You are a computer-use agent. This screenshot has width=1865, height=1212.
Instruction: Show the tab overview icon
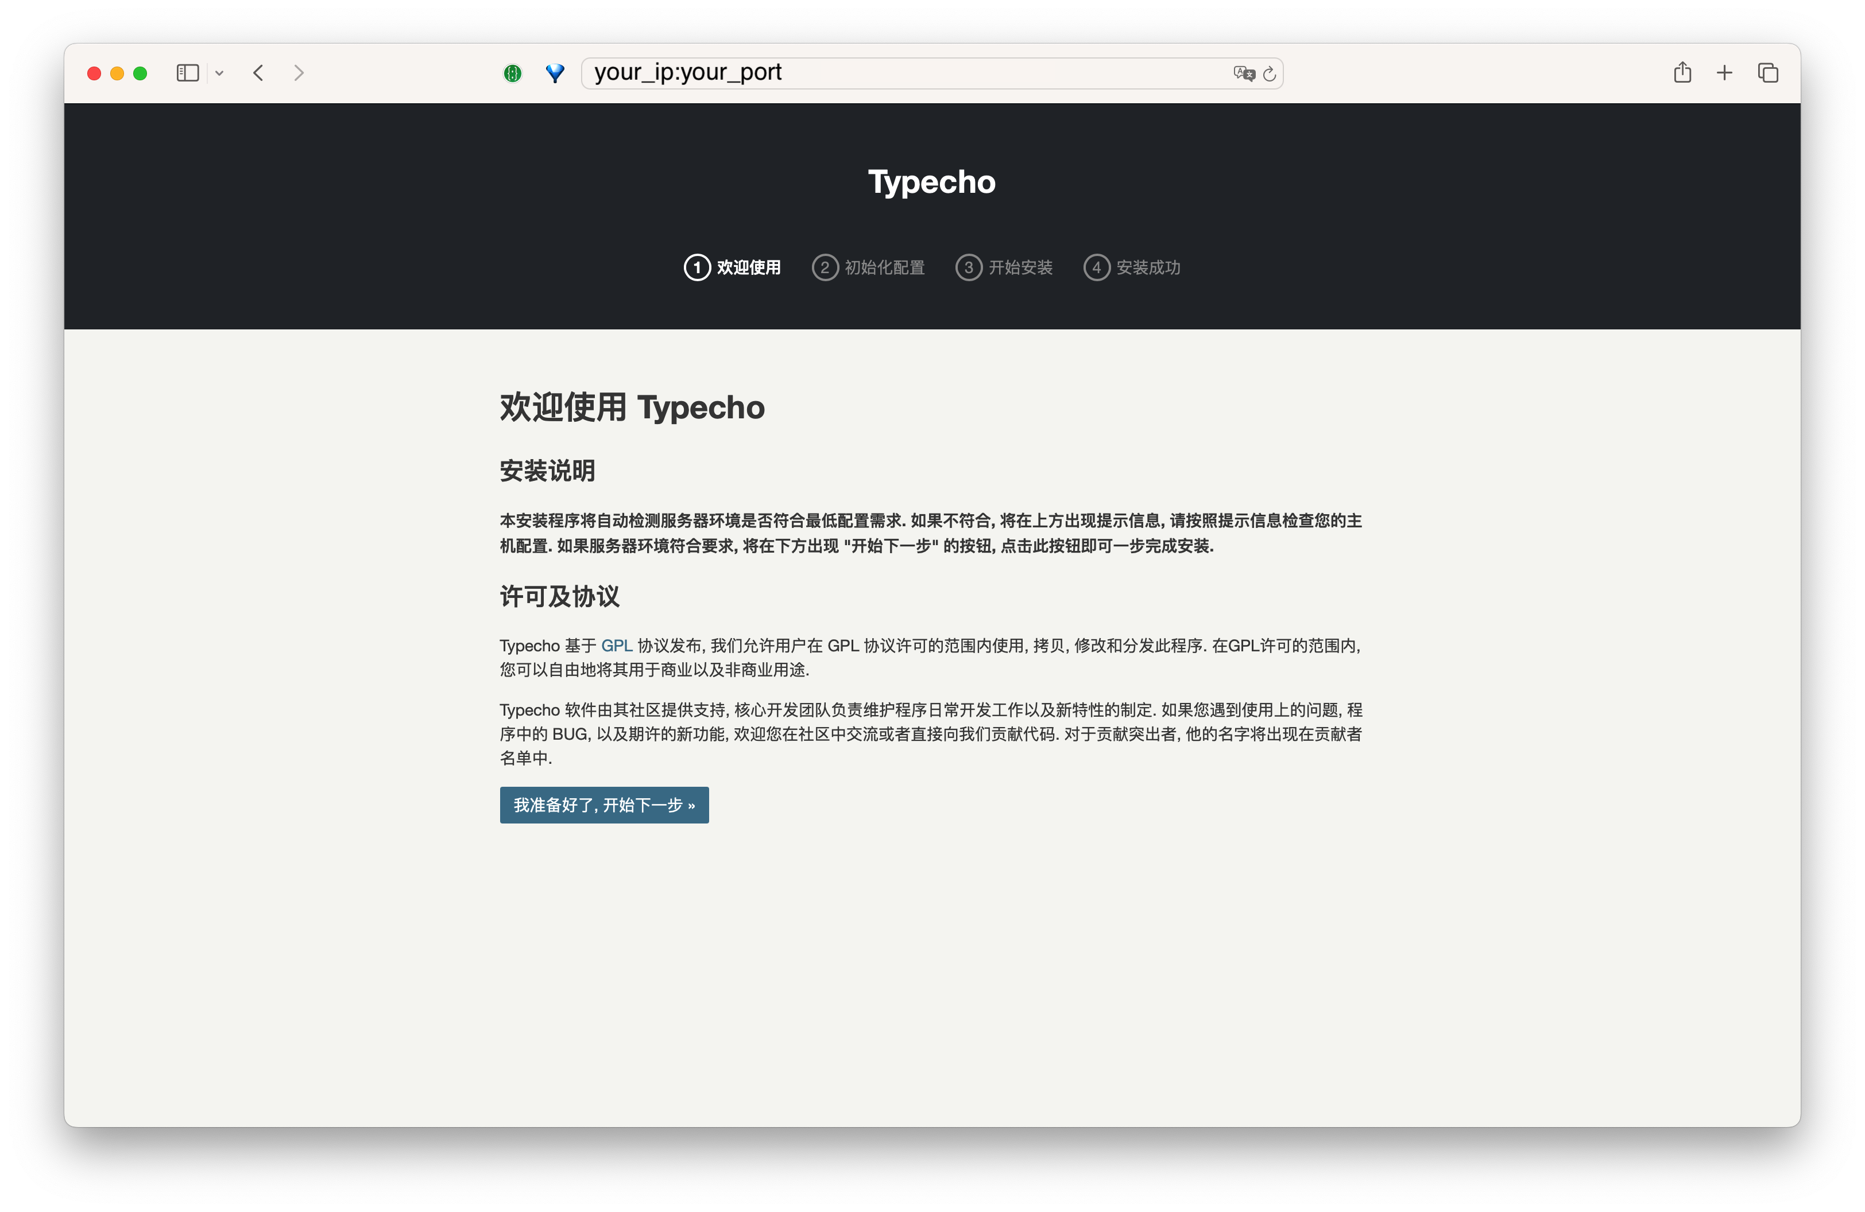(1767, 73)
